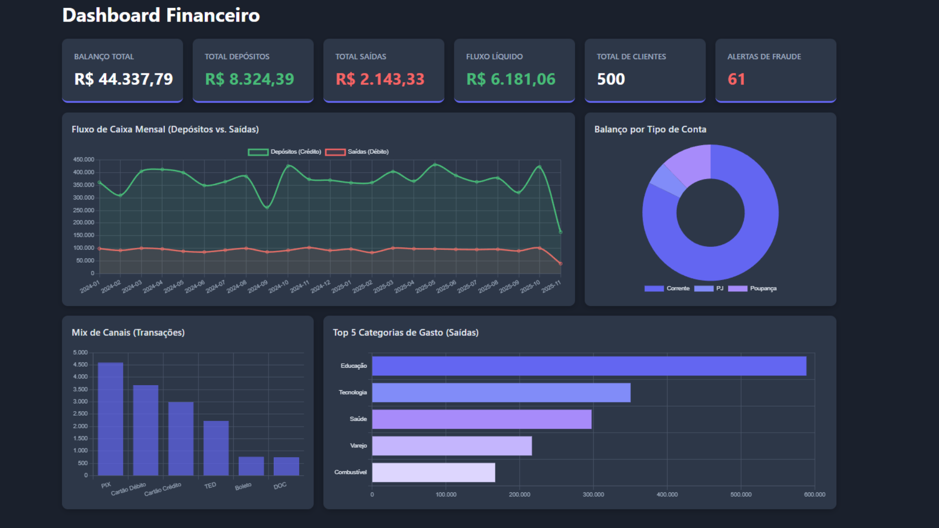
Task: Click the Combustível spending bar
Action: click(433, 472)
